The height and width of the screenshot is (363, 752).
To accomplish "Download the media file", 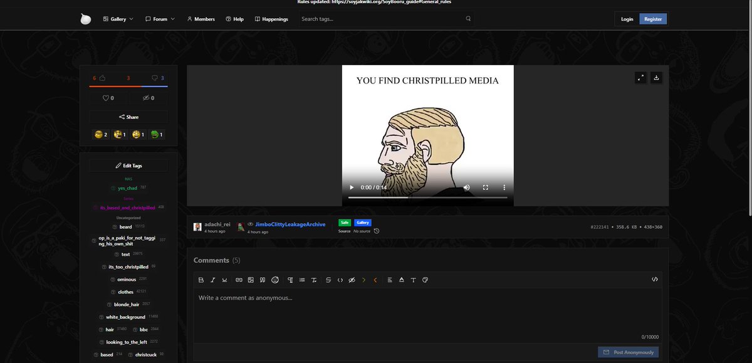I will [x=656, y=78].
